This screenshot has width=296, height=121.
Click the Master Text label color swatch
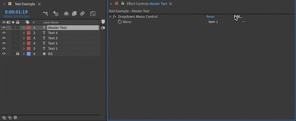click(x=28, y=28)
